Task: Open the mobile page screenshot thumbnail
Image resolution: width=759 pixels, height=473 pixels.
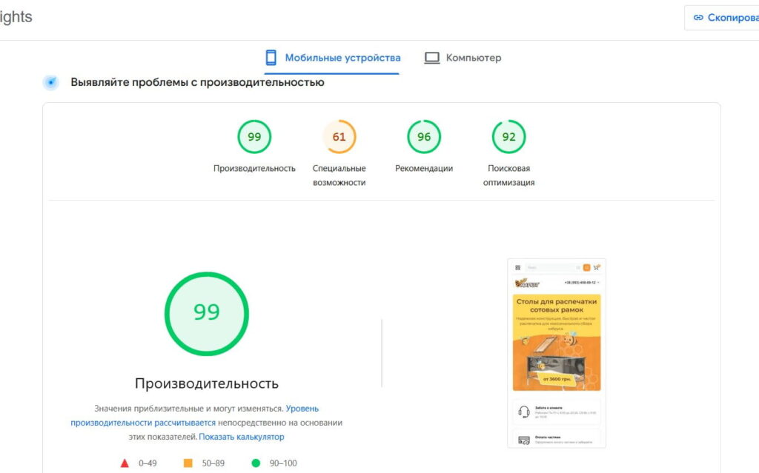Action: click(556, 353)
